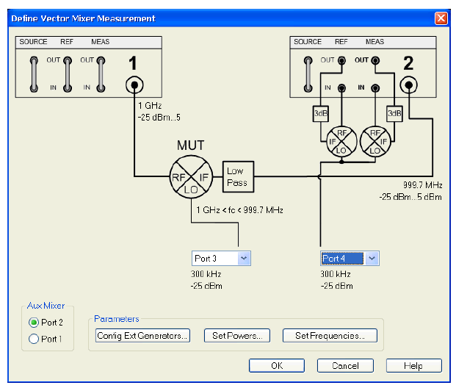Click the Aux Mixer group label
Viewport: 456px width, 388px height.
46,306
